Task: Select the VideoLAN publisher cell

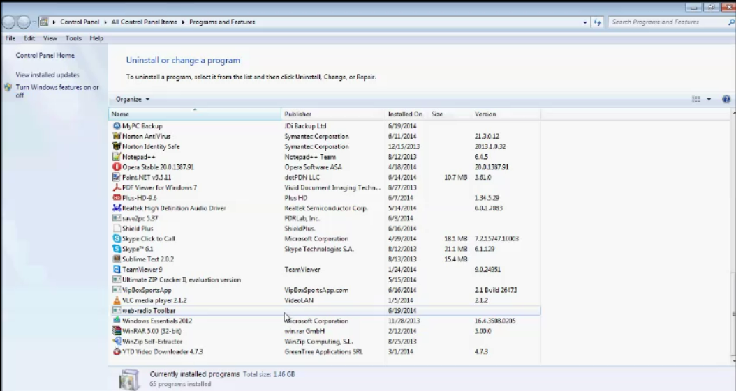Action: 299,300
